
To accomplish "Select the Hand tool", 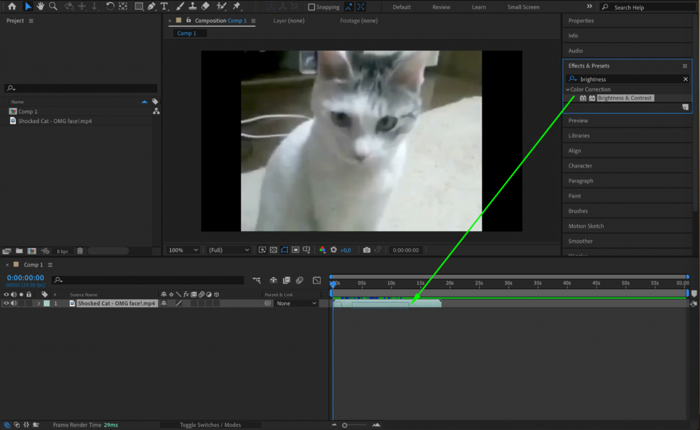I will click(40, 7).
